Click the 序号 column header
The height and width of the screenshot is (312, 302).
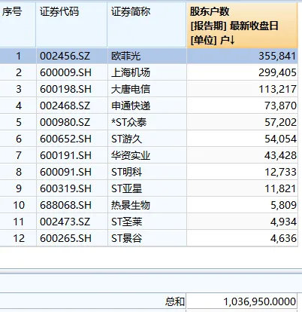17,25
